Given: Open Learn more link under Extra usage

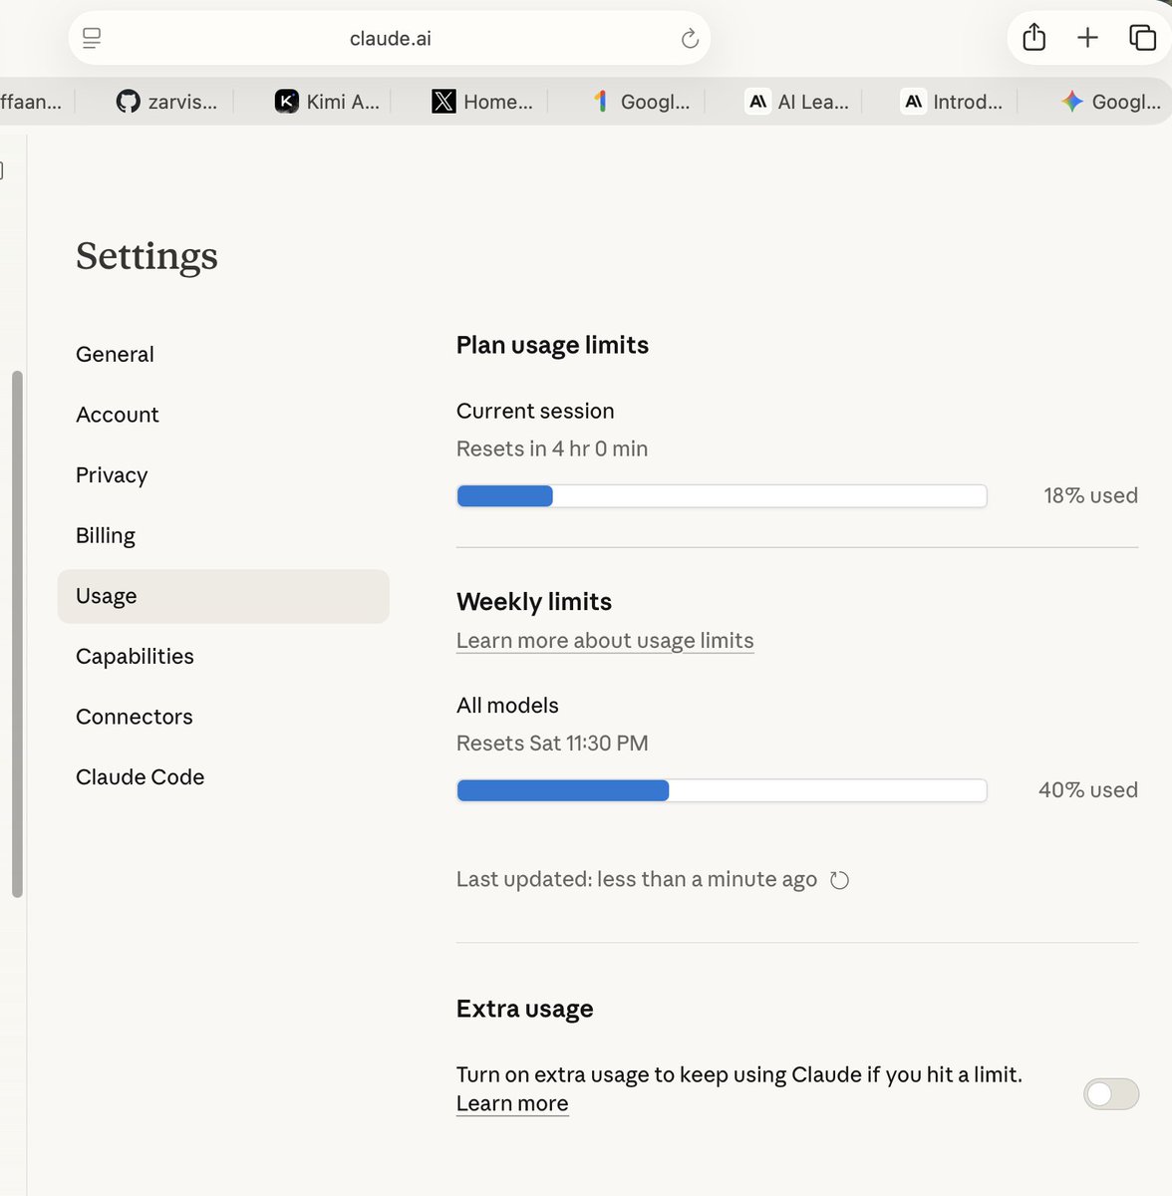Looking at the screenshot, I should (512, 1103).
